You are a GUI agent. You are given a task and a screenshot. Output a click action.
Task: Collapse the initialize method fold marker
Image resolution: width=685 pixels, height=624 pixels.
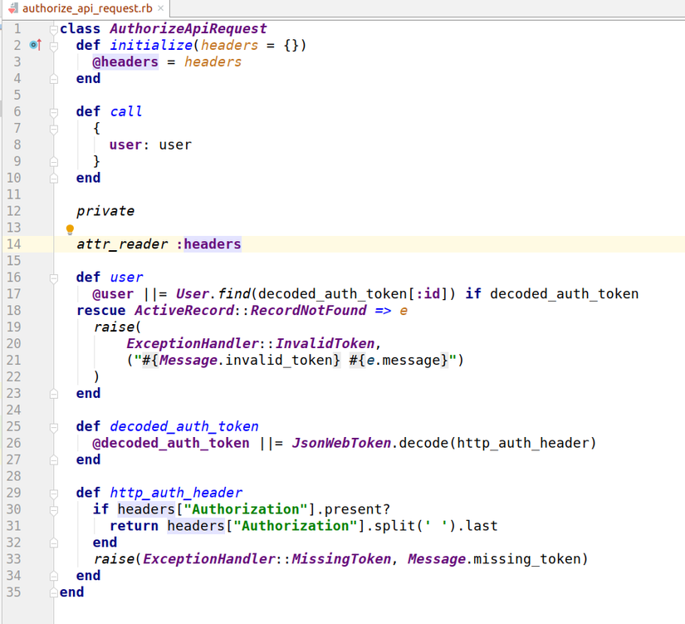(x=54, y=46)
